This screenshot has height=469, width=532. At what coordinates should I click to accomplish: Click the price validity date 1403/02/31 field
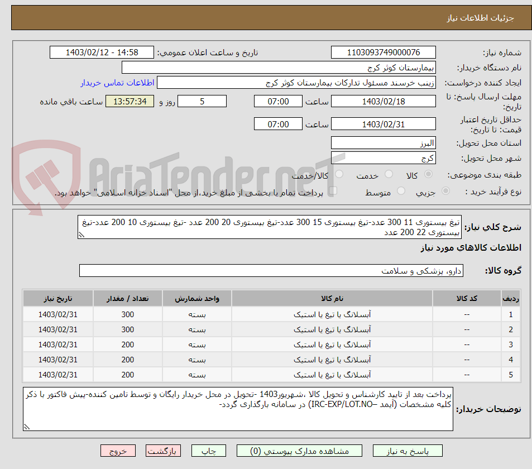(x=384, y=124)
